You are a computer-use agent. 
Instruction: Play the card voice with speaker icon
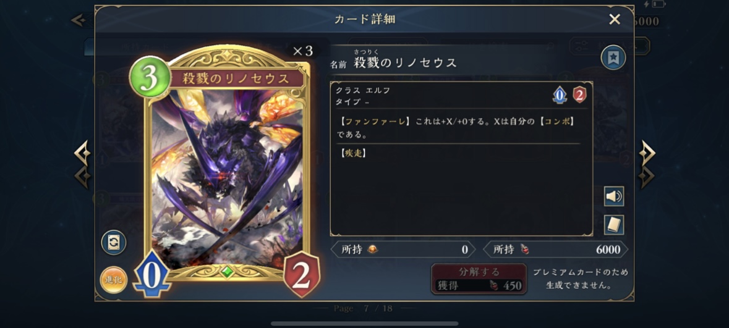614,196
